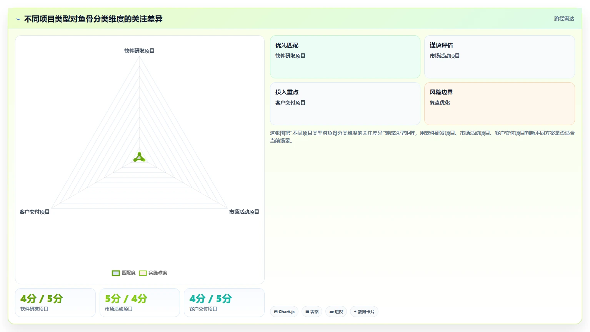Click the small icon in the 数据卡片 chip
This screenshot has height=332, width=590.
click(355, 312)
